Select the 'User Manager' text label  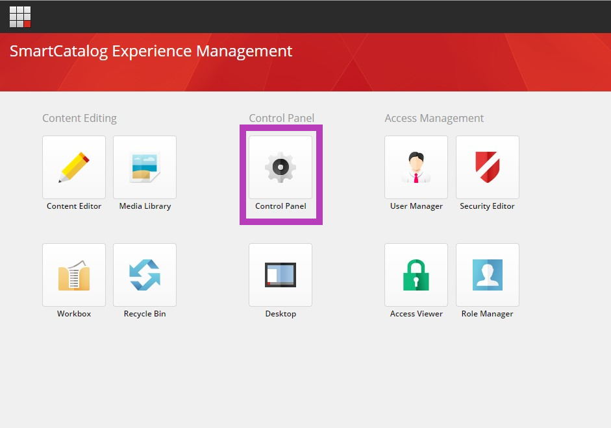click(x=416, y=206)
